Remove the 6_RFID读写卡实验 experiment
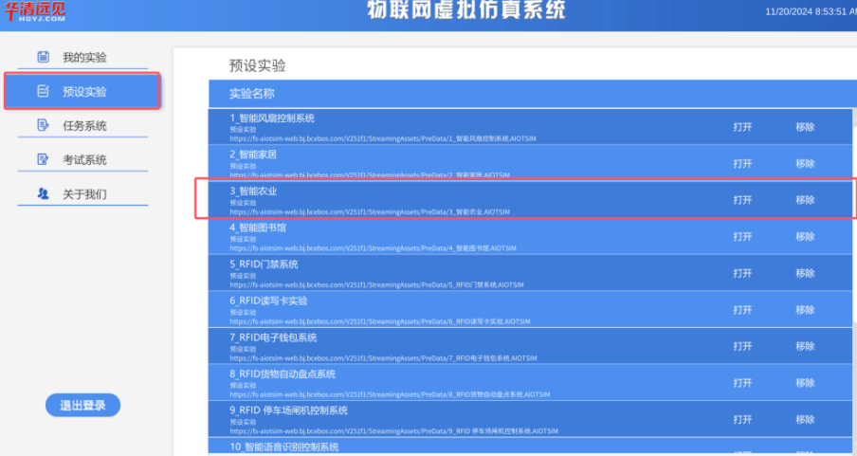857x456 pixels. click(x=805, y=310)
